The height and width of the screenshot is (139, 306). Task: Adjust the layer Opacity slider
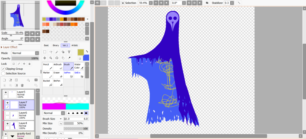coord(25,58)
